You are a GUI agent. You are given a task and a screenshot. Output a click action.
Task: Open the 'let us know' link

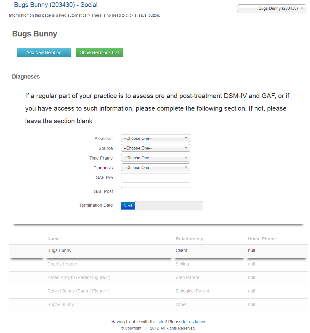pyautogui.click(x=194, y=322)
